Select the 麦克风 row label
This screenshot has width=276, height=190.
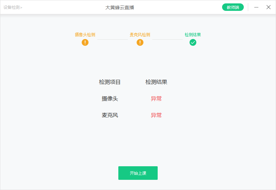click(110, 115)
